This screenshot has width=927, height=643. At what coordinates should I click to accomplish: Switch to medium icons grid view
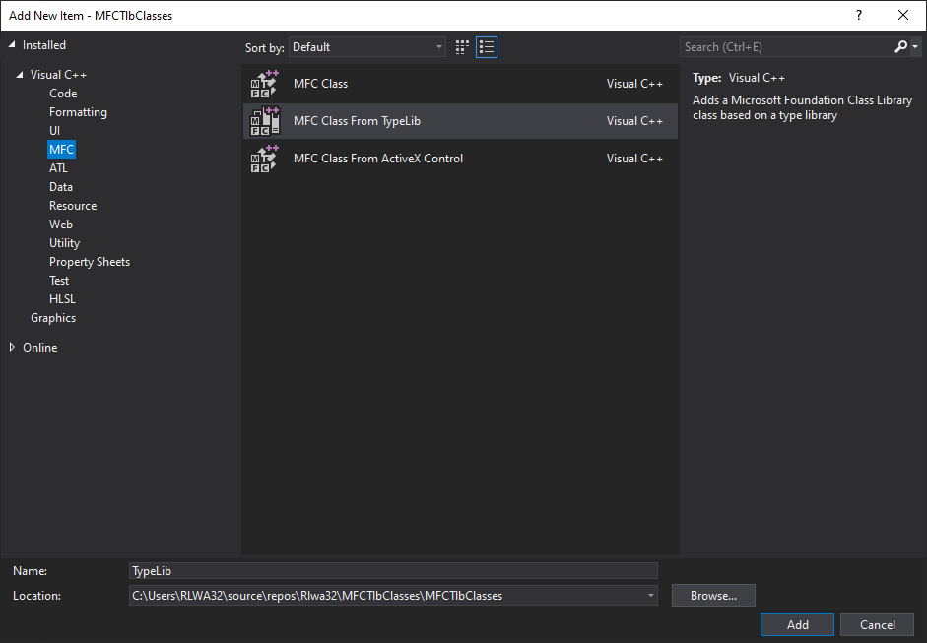pyautogui.click(x=462, y=47)
